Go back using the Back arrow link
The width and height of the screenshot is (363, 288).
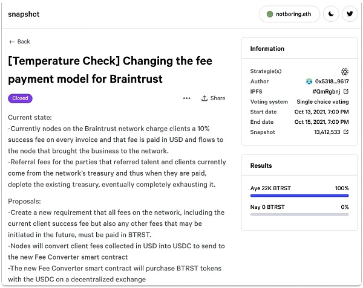[x=19, y=42]
